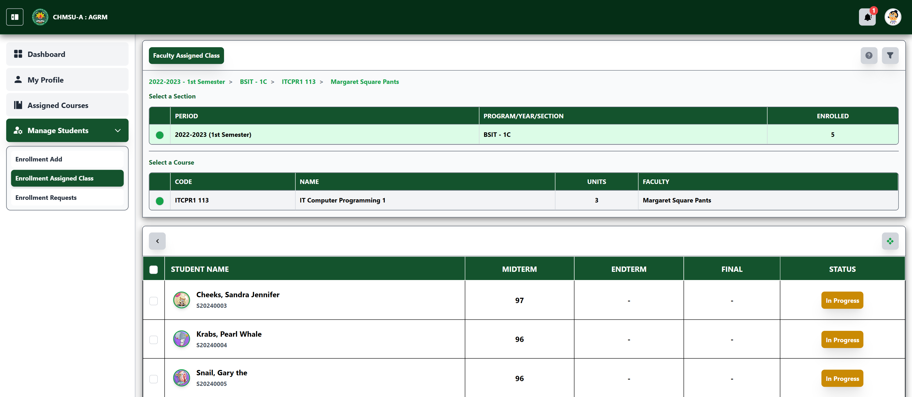This screenshot has width=912, height=397.
Task: Click the back chevron button
Action: coord(157,241)
